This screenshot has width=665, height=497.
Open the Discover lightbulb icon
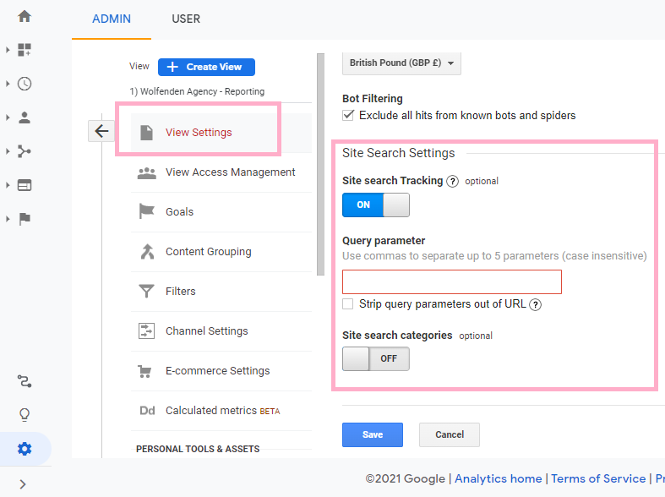[x=25, y=415]
